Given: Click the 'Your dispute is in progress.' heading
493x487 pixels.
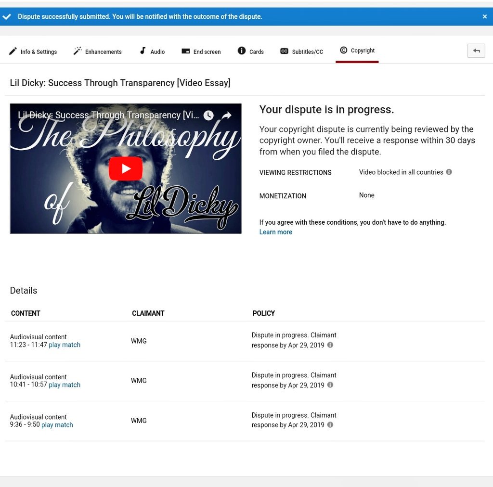Looking at the screenshot, I should pos(326,109).
